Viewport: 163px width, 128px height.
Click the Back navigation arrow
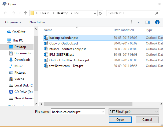5,13
